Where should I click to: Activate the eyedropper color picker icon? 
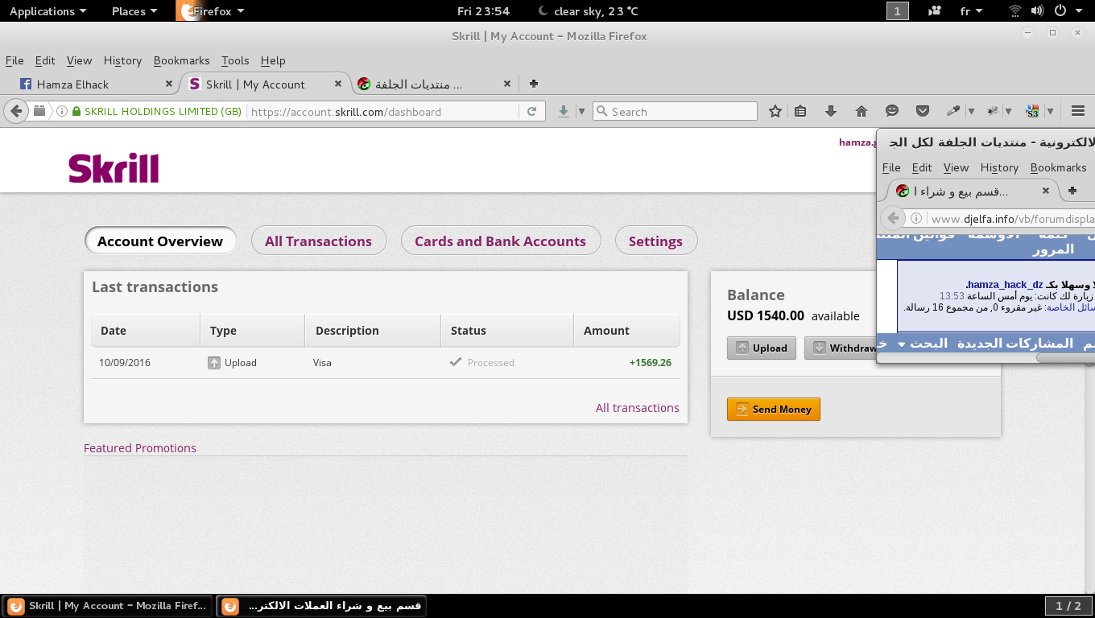pos(953,112)
